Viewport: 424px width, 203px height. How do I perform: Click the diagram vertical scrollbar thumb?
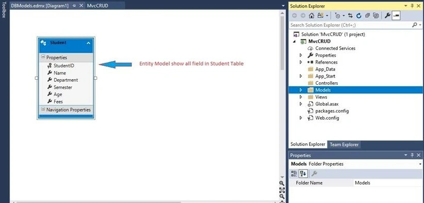coord(282,43)
